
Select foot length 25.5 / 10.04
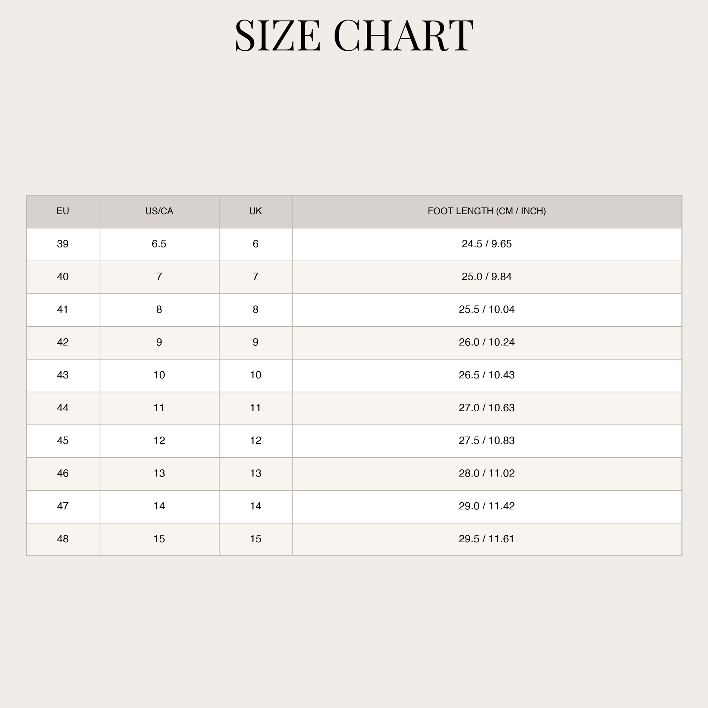pyautogui.click(x=487, y=310)
